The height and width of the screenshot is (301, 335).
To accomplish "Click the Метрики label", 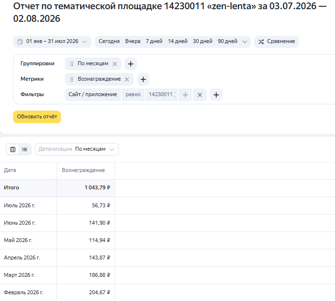I will tap(32, 79).
